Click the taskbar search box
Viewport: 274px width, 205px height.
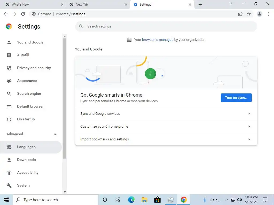[56, 200]
